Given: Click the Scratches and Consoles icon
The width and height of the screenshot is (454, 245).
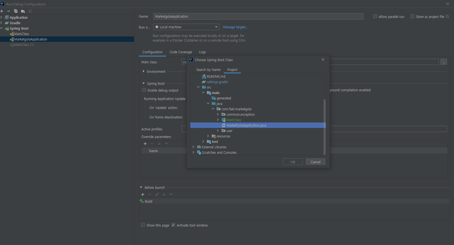Looking at the screenshot, I should coord(199,152).
